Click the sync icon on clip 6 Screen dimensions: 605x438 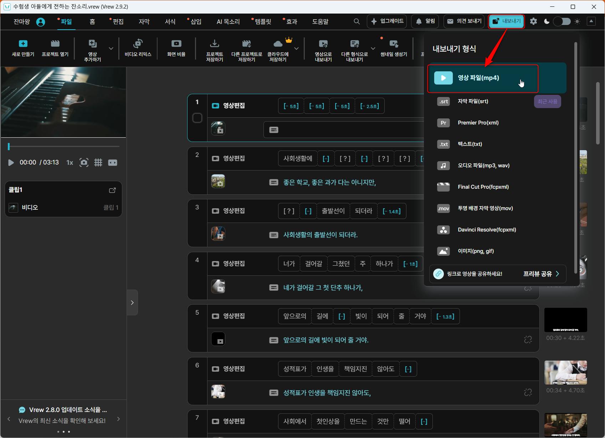(528, 392)
